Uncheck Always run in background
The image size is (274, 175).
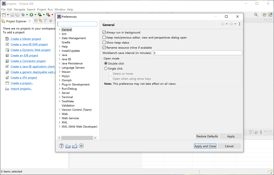[104, 32]
